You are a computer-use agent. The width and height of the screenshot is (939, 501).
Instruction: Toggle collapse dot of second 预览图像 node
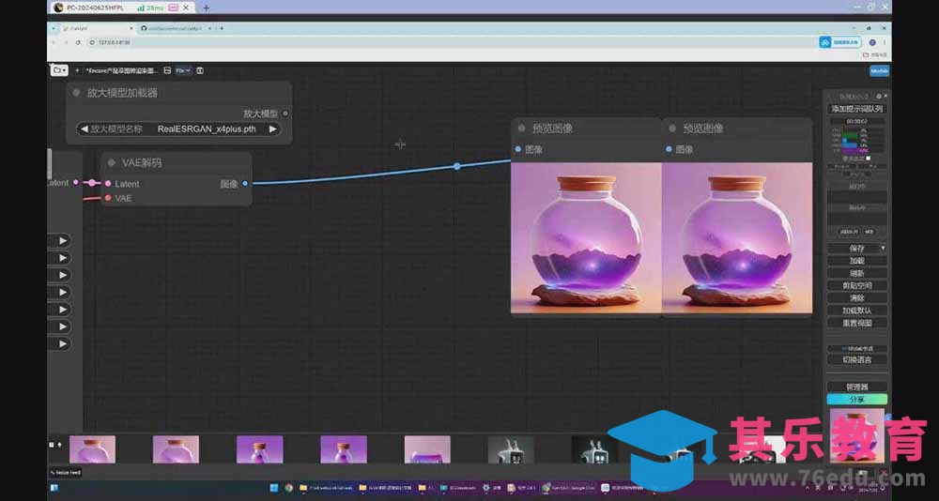672,129
